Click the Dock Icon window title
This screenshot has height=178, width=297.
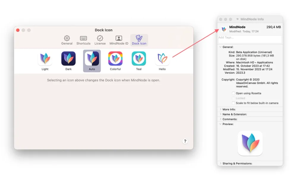pos(104,30)
